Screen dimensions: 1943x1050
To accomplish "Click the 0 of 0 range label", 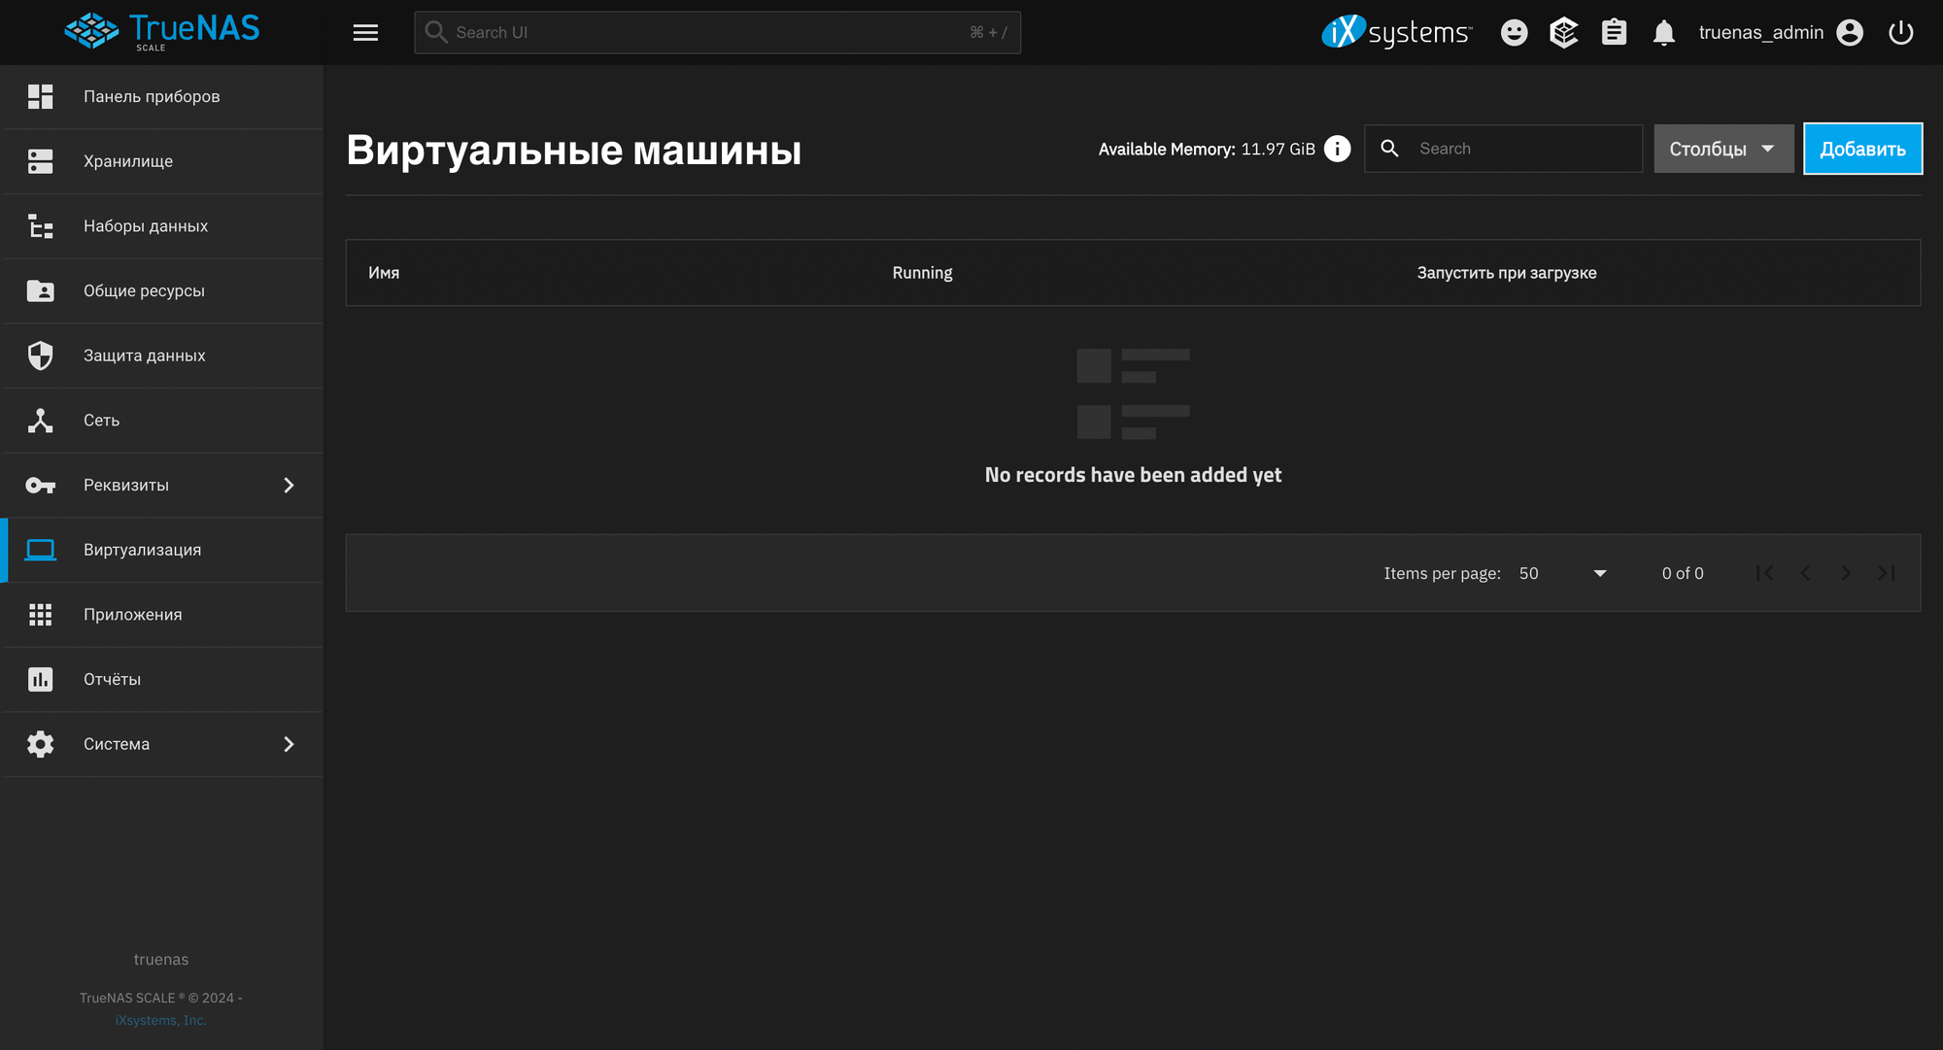I will pyautogui.click(x=1682, y=573).
